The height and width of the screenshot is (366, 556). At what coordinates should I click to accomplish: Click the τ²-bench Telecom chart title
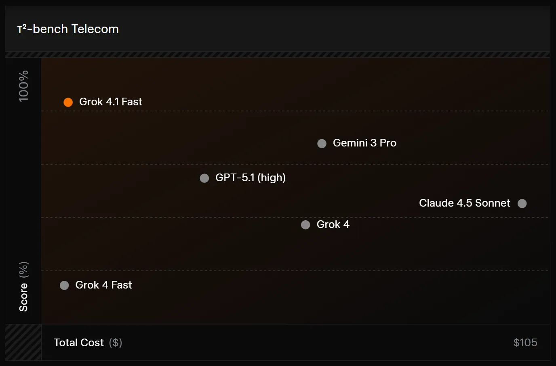pyautogui.click(x=68, y=29)
